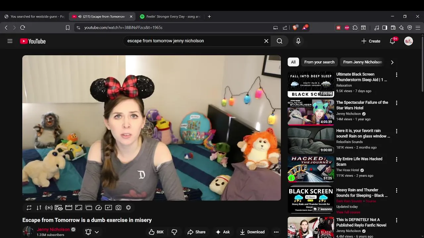The height and width of the screenshot is (238, 424).
Task: Click the vertical up-down arrows player icon
Action: (x=39, y=208)
